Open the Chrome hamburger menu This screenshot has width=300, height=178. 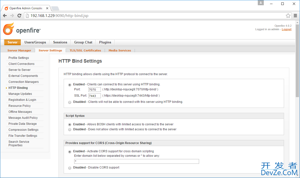(x=295, y=16)
